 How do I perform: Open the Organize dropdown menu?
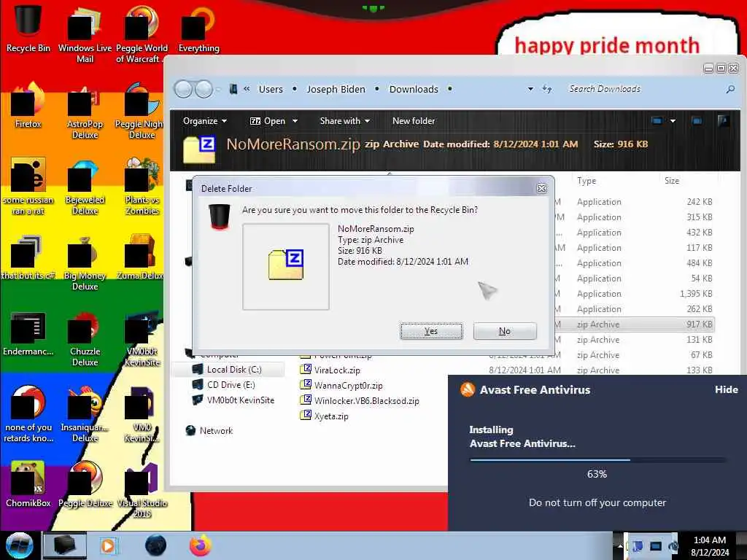pyautogui.click(x=204, y=121)
